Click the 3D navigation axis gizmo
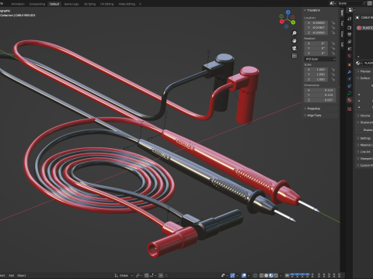This screenshot has height=279, width=373. pos(288,19)
